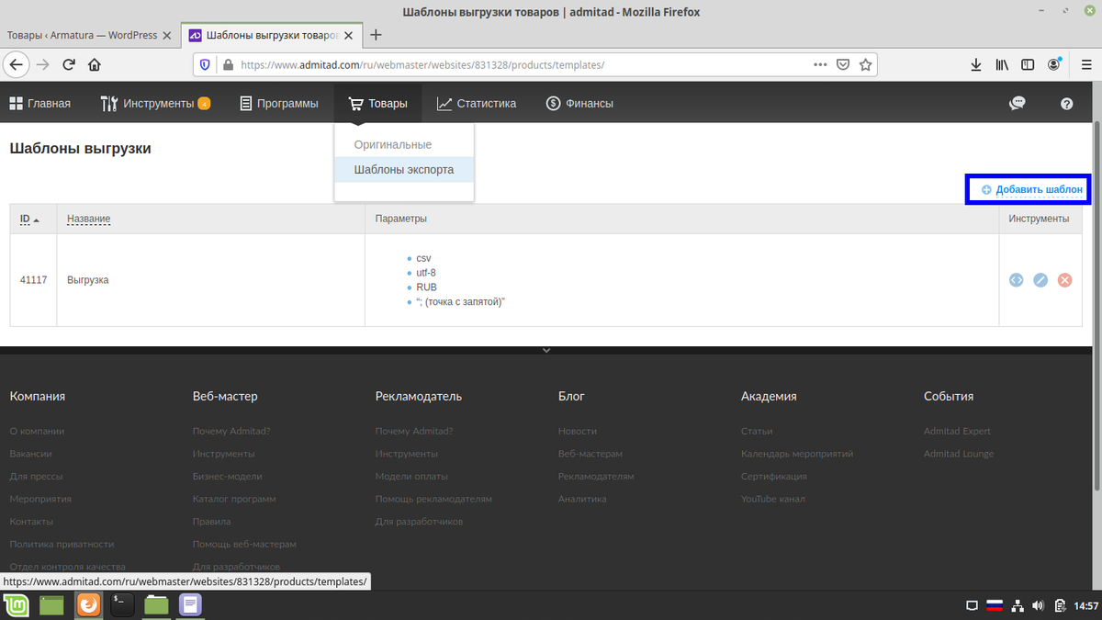Delete template 41117 with red cross icon
1102x620 pixels.
point(1064,279)
